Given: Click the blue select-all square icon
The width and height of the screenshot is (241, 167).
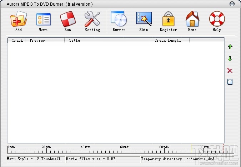Looking at the screenshot, I should pos(230,82).
